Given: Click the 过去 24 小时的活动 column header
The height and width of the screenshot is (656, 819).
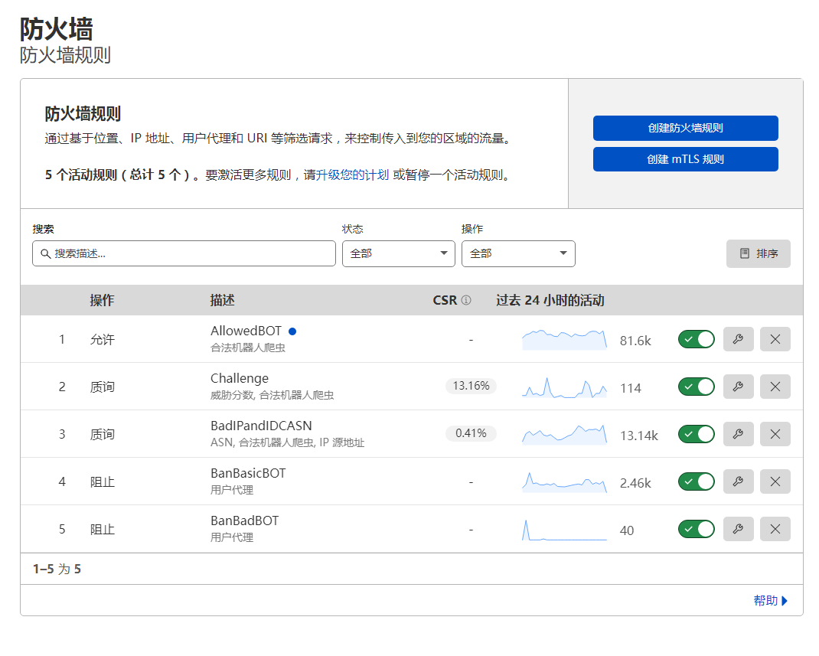Looking at the screenshot, I should pos(550,300).
